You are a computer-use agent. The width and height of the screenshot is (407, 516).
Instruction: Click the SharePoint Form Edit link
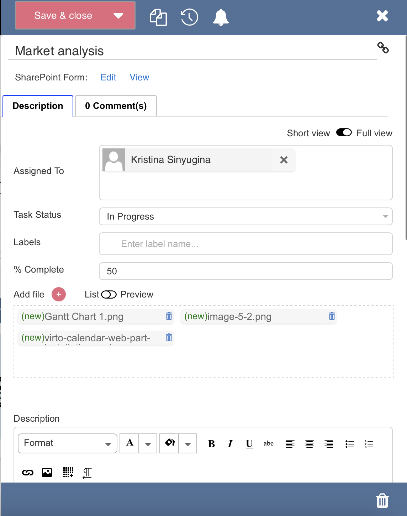pyautogui.click(x=108, y=78)
